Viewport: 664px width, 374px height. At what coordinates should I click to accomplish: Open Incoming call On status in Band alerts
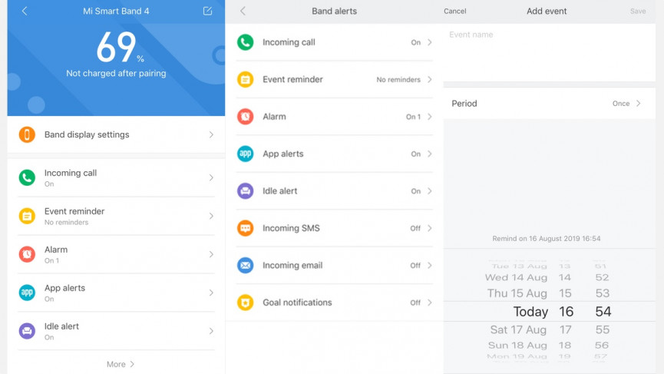pyautogui.click(x=416, y=42)
